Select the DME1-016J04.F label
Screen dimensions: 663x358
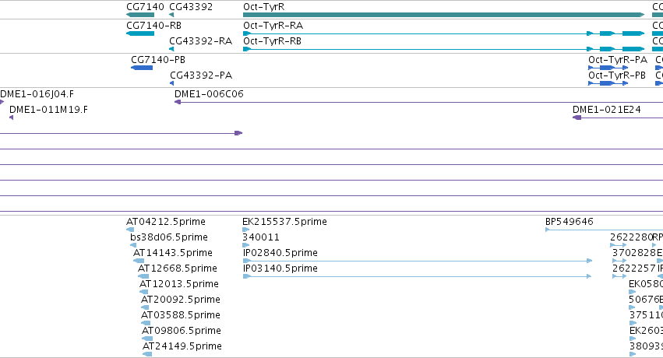click(x=37, y=93)
